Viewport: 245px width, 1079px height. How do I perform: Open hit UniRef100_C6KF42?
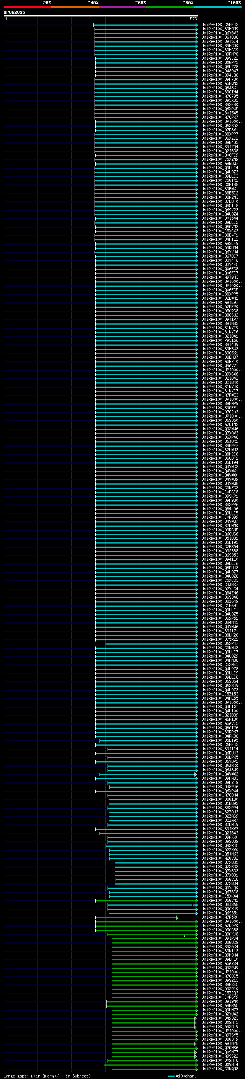pos(220,25)
